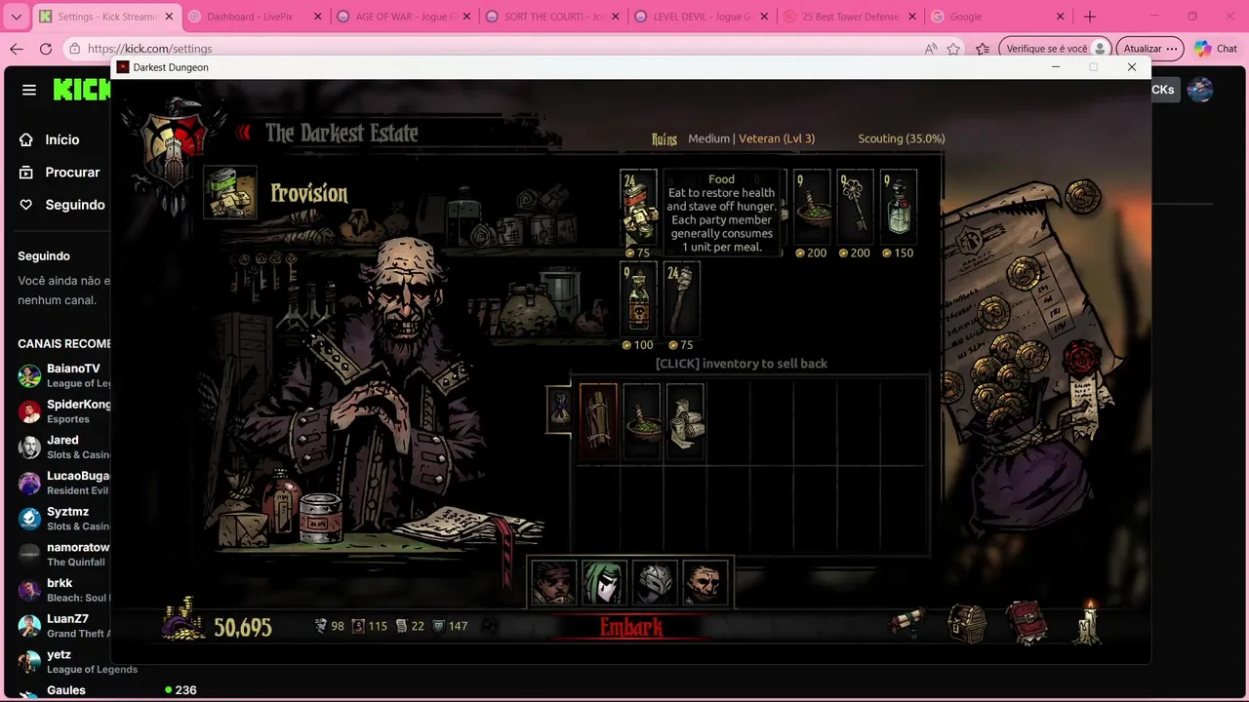Switch to AGE OF WAR browser tab
The image size is (1249, 702).
click(402, 17)
